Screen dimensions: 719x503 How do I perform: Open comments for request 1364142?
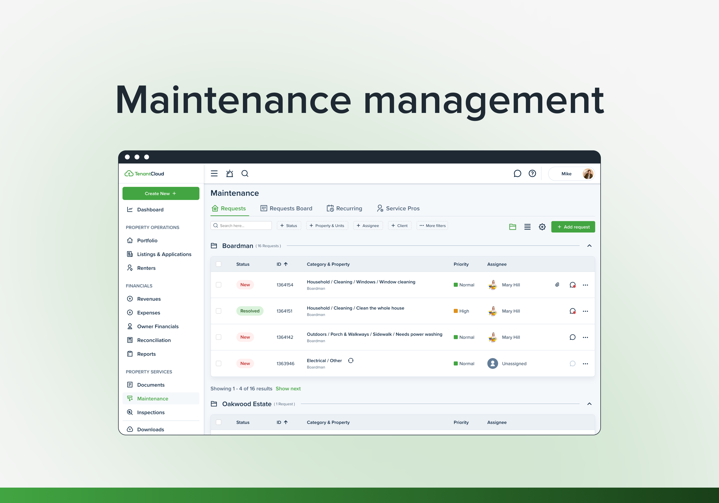572,337
